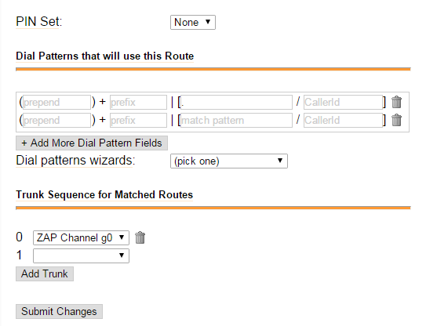
Task: Open the Dial patterns wizards dropdown
Action: (x=229, y=161)
